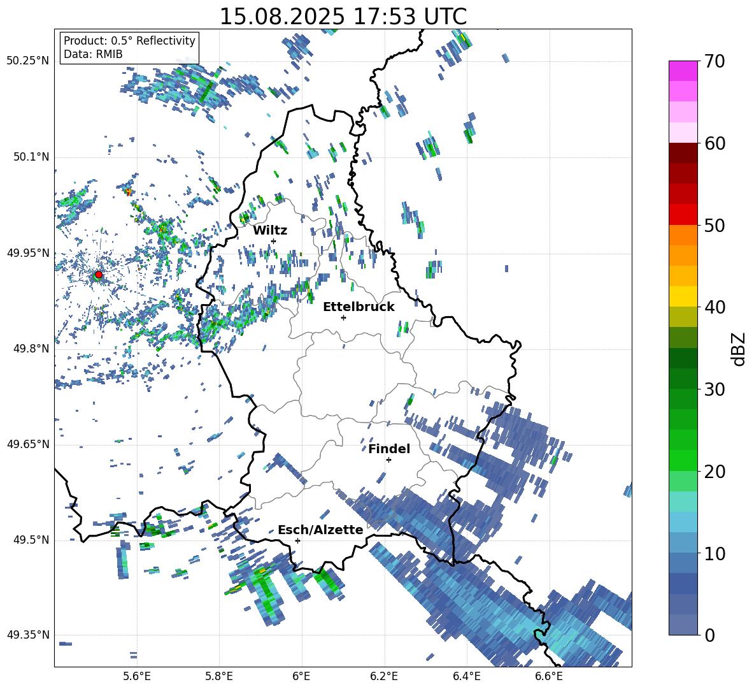
Task: Click the 5.6°E longitude label
Action: (x=137, y=676)
